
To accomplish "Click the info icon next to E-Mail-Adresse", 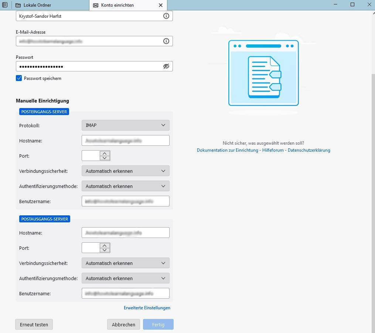I will [166, 41].
